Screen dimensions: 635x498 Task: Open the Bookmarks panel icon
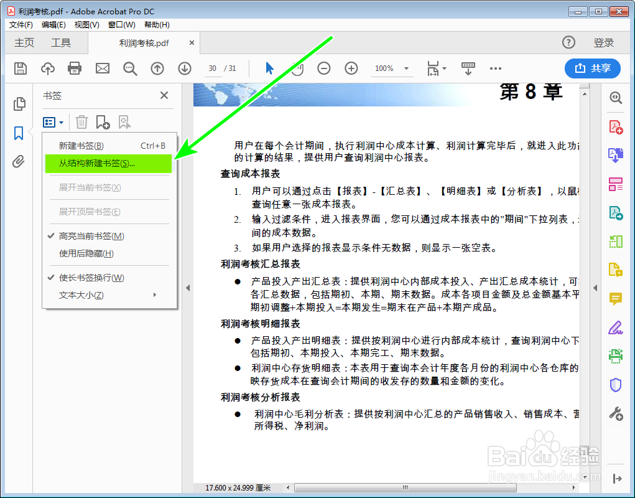pos(19,133)
